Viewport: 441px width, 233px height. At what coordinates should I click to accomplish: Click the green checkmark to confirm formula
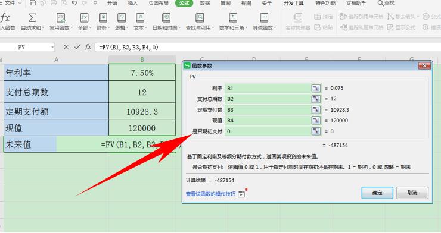[77, 47]
